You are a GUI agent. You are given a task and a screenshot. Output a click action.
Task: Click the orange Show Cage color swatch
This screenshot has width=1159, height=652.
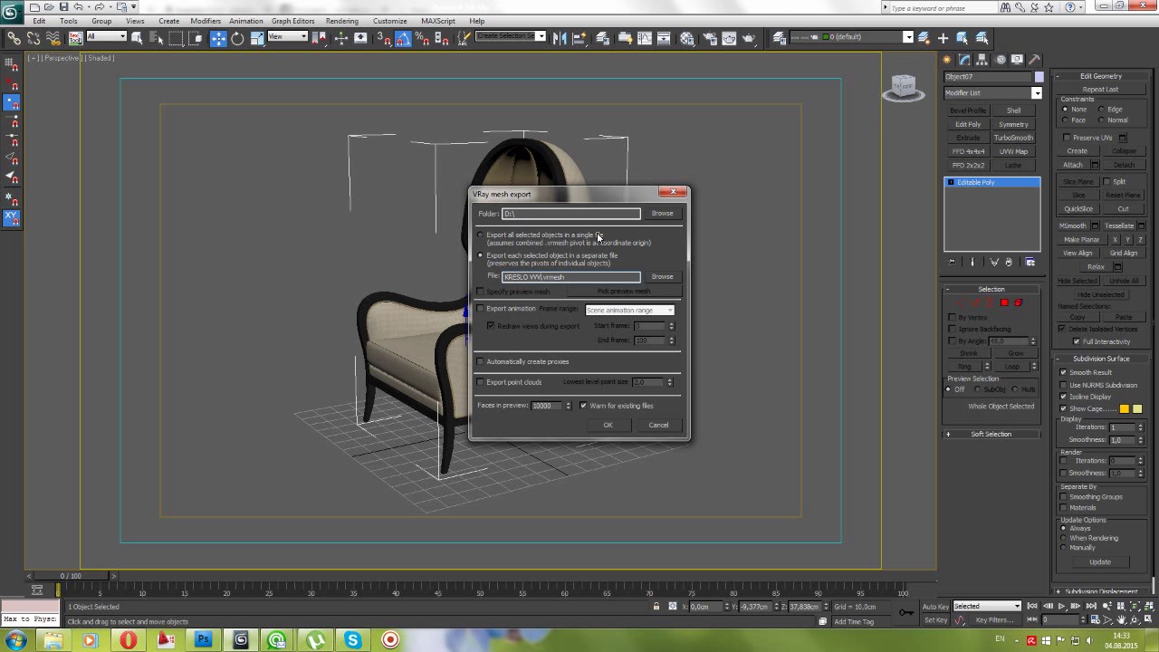pyautogui.click(x=1125, y=409)
